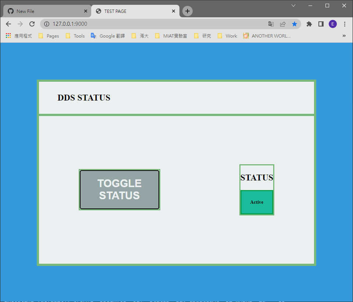Viewport: 353px width, 302px height.
Task: Open the 應用程式 apps shortcut
Action: coord(19,36)
